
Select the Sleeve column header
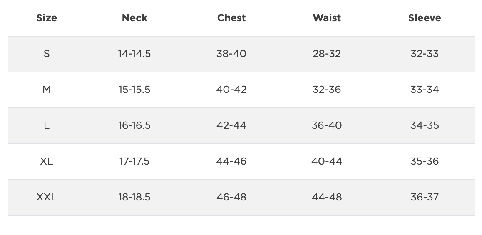pyautogui.click(x=425, y=18)
